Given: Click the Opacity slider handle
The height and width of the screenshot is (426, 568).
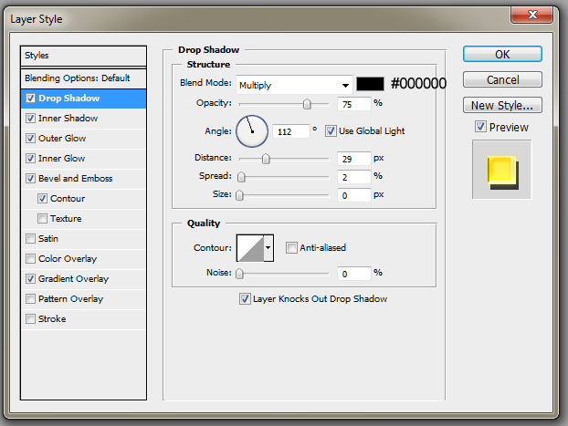Looking at the screenshot, I should (x=307, y=104).
